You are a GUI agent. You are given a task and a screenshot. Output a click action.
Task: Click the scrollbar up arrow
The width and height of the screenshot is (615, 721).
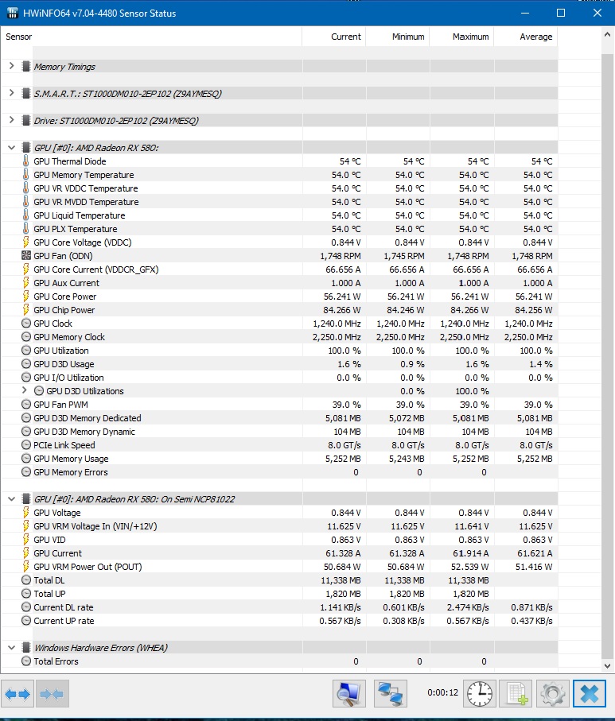click(607, 34)
